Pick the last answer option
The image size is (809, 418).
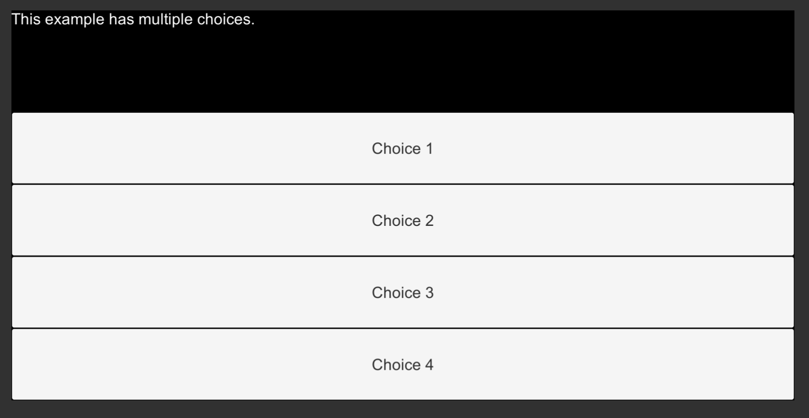pos(402,365)
